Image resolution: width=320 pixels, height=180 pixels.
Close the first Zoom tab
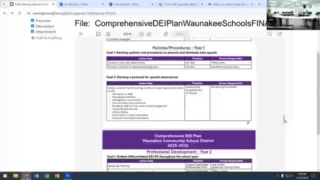(x=103, y=4)
